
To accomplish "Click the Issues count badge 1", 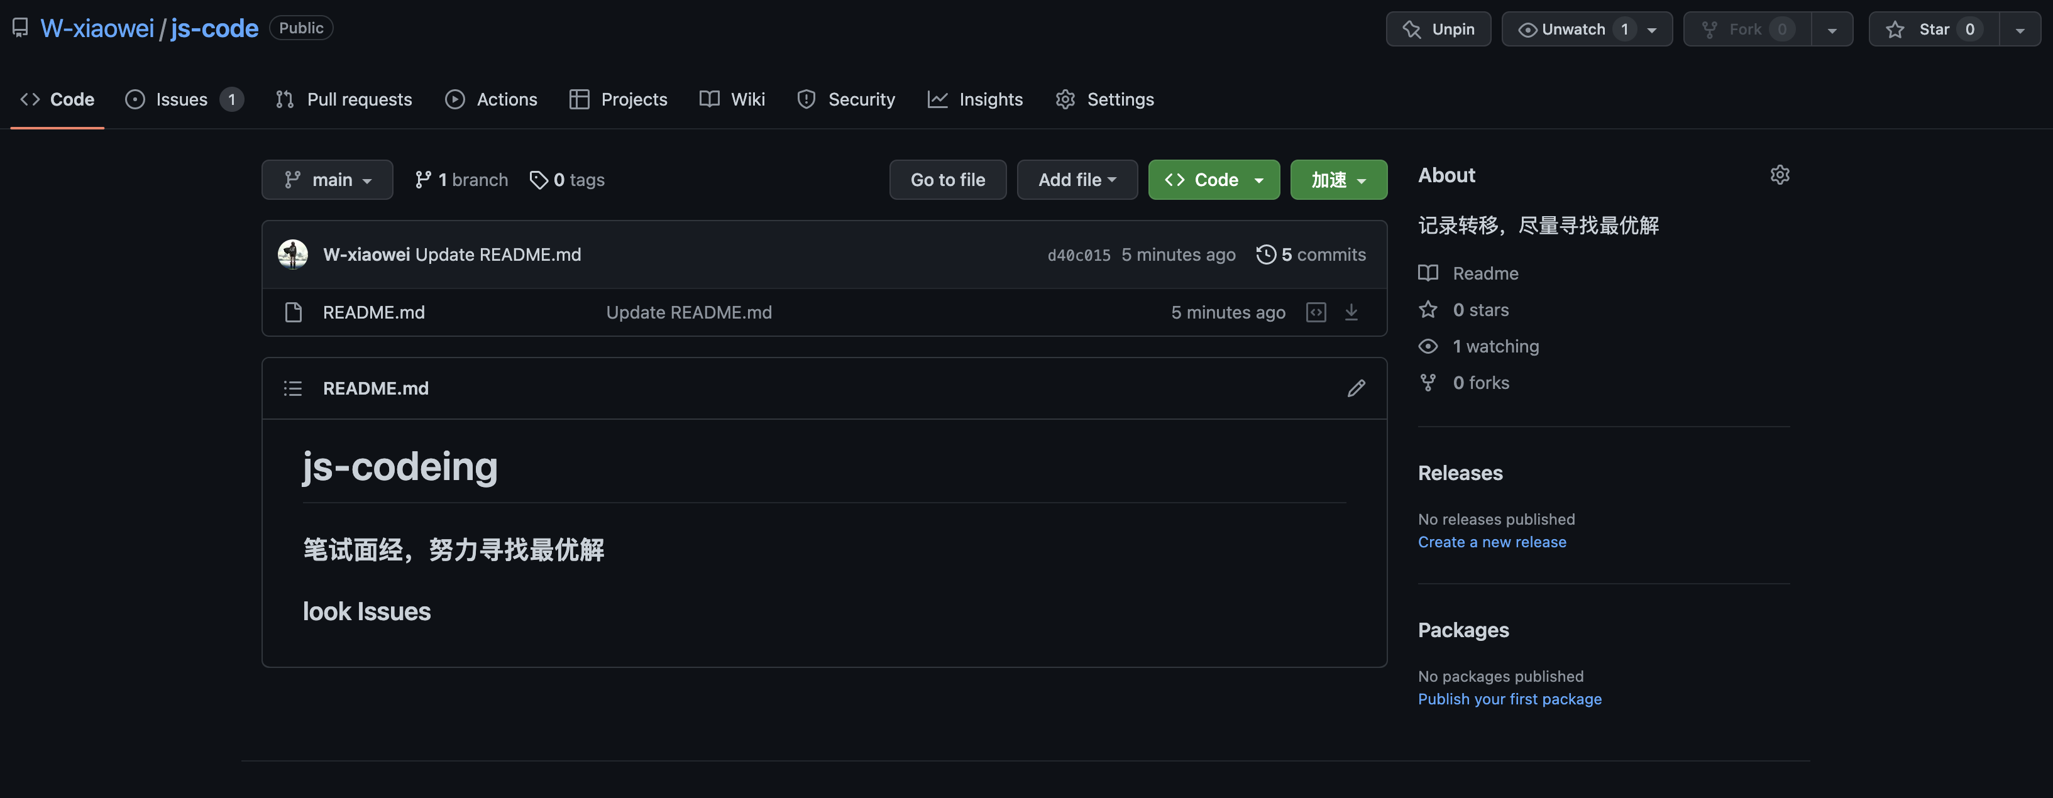I will click(x=232, y=99).
